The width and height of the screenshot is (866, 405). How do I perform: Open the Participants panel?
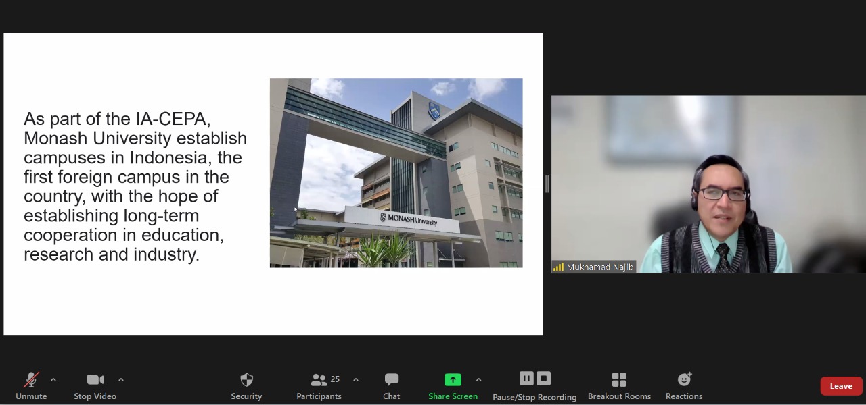pyautogui.click(x=319, y=385)
